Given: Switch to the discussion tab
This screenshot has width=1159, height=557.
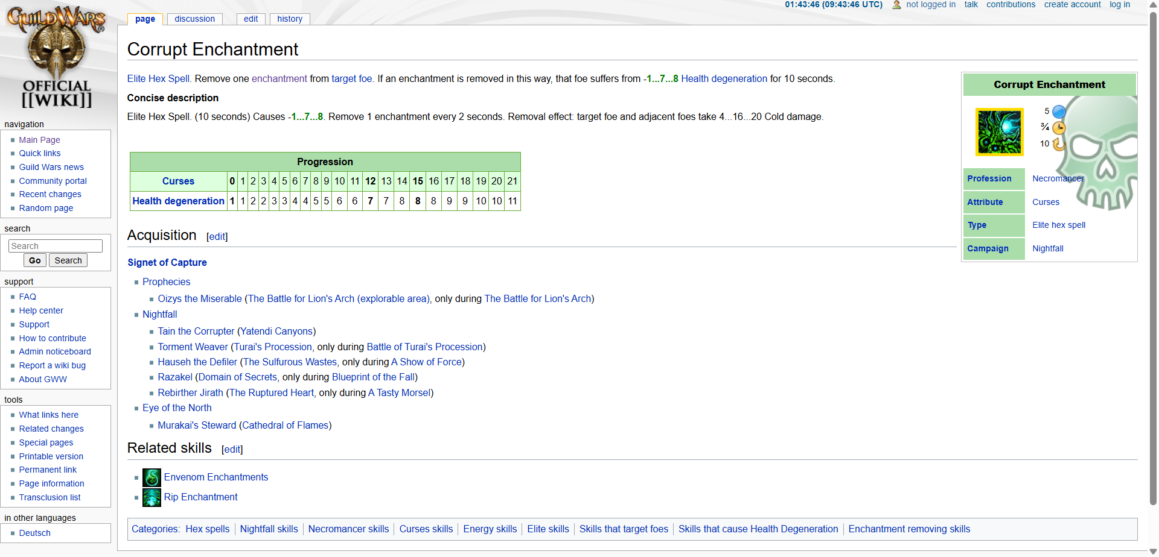Looking at the screenshot, I should click(194, 19).
